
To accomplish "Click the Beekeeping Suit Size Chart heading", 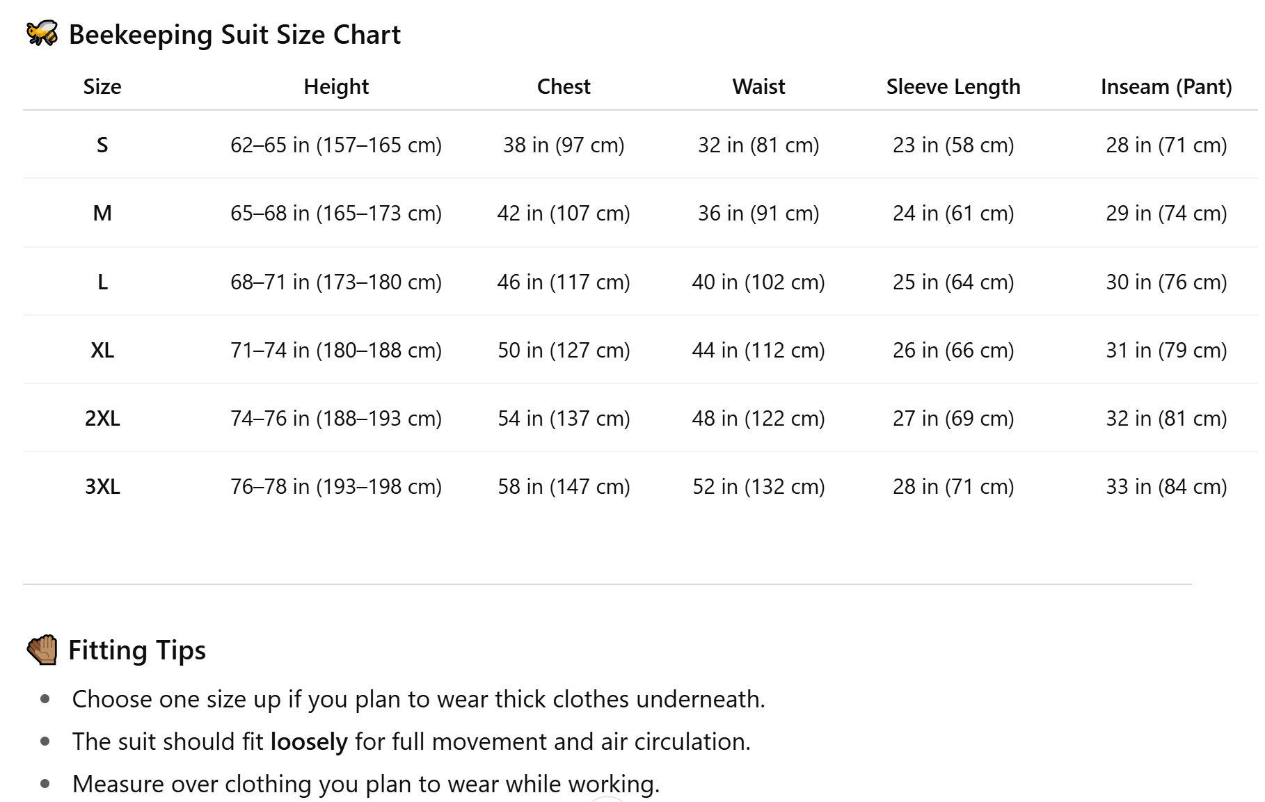I will (234, 35).
